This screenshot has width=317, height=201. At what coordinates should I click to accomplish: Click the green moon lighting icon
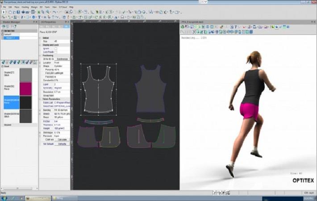pyautogui.click(x=272, y=27)
